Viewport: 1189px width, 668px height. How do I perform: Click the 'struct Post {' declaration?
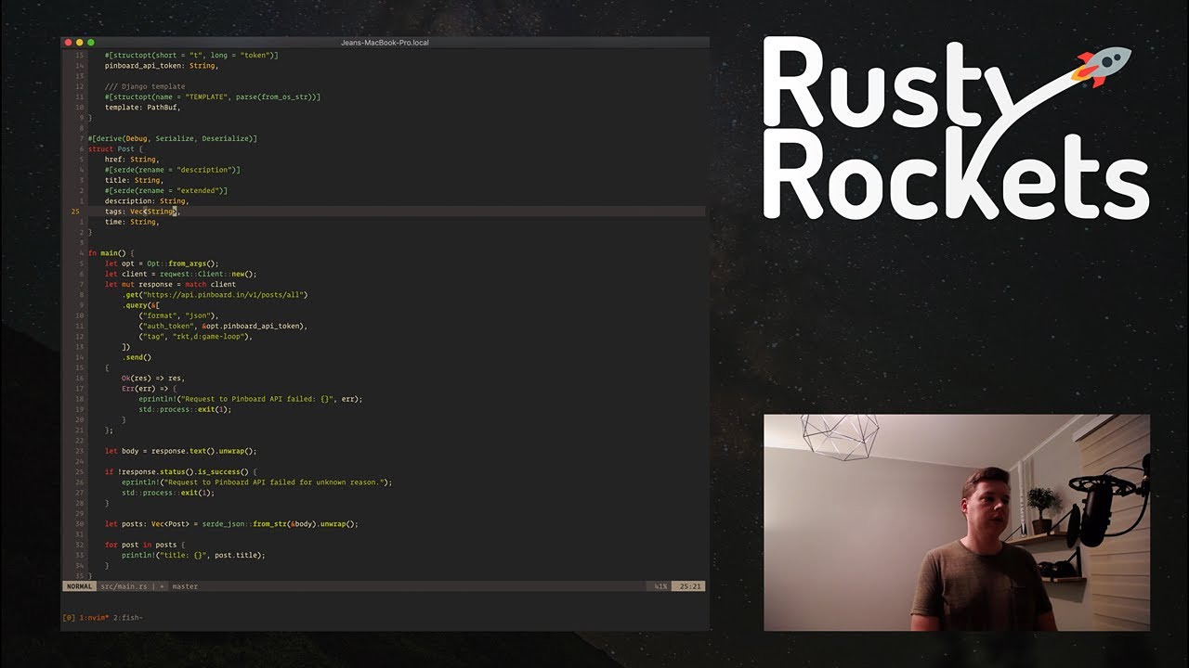115,148
